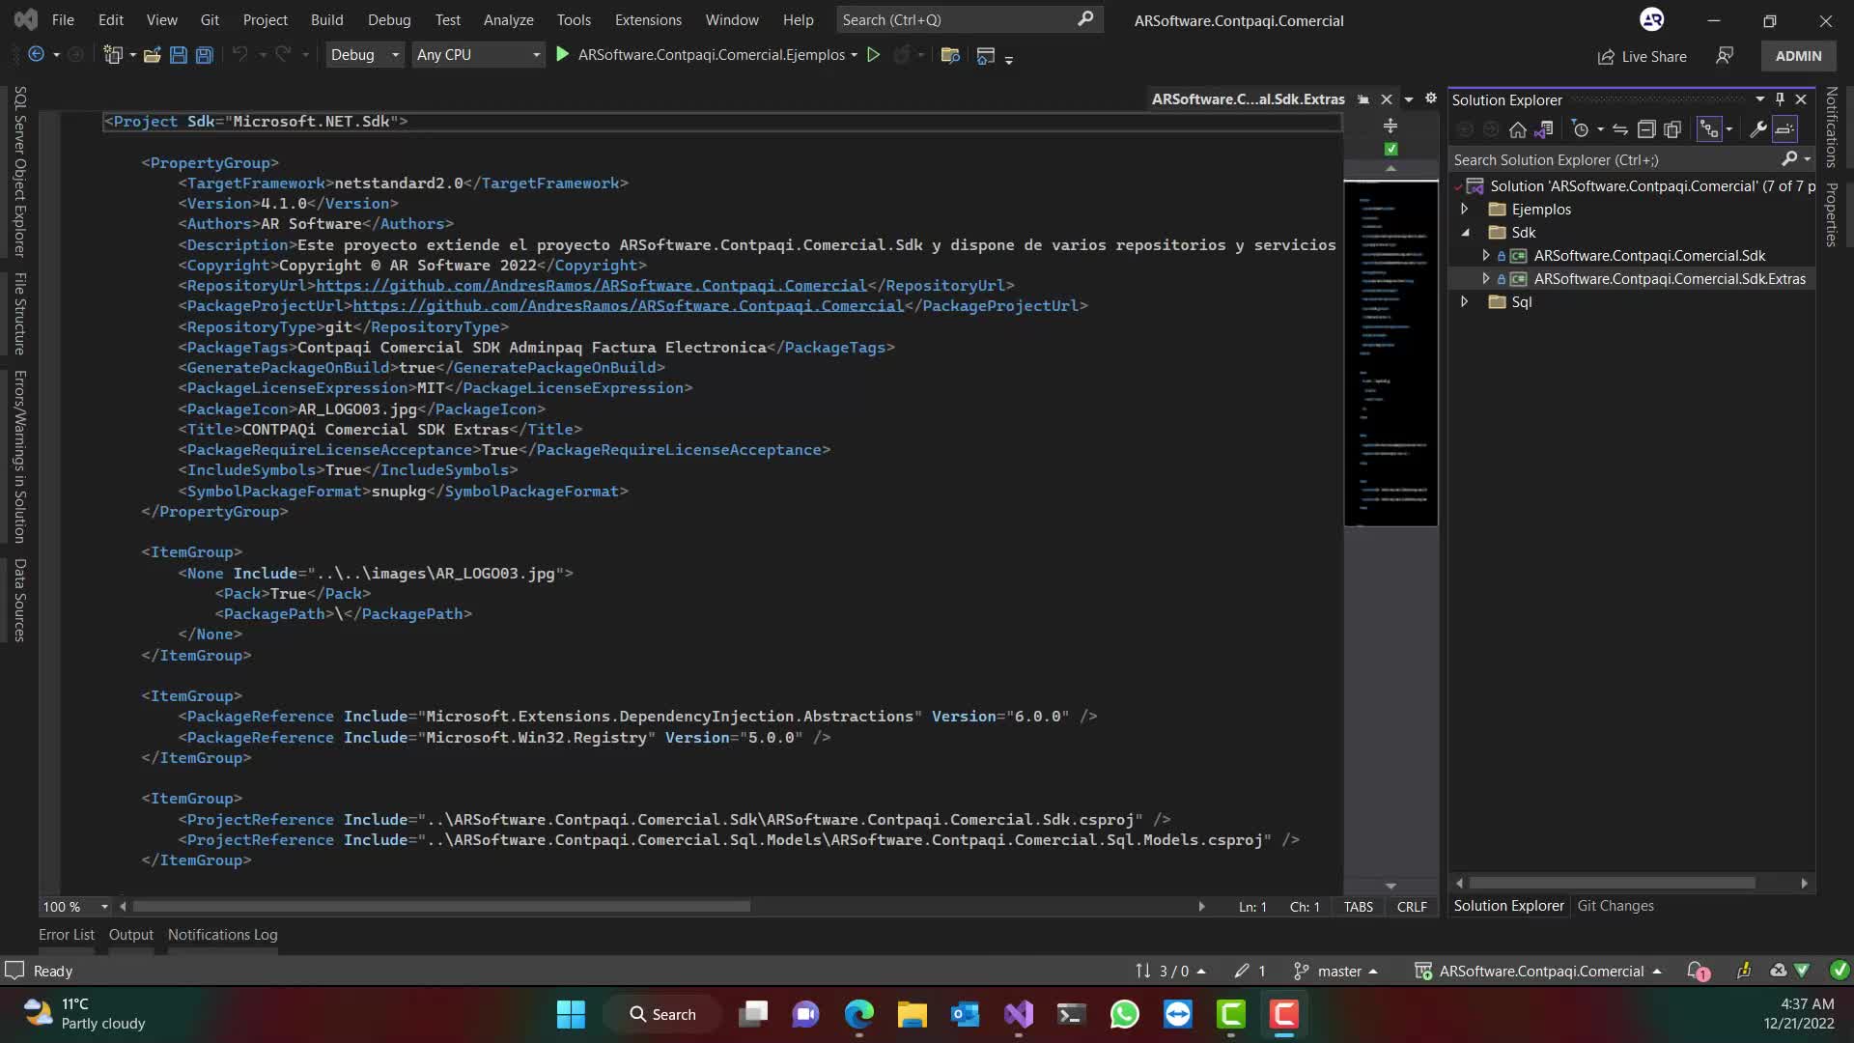1854x1043 pixels.
Task: Open the Any CPU platform dropdown
Action: tap(478, 55)
